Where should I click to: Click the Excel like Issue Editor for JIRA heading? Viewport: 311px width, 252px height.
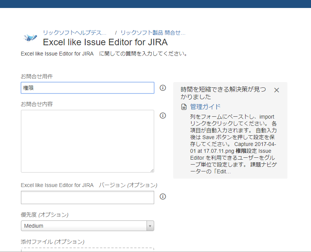[105, 42]
